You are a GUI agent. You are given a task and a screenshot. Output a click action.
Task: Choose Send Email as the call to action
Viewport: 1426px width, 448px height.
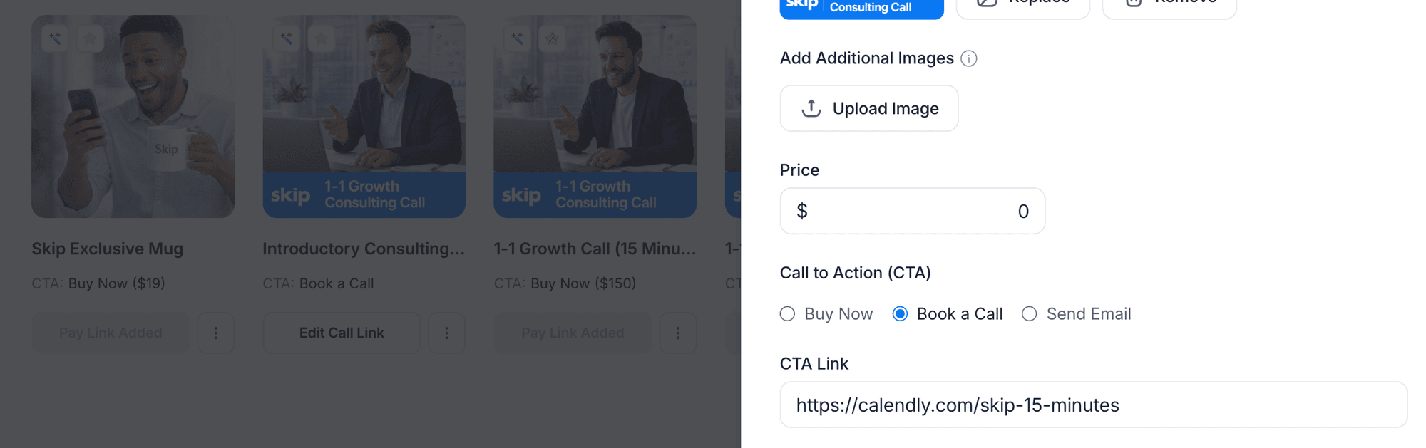1029,313
